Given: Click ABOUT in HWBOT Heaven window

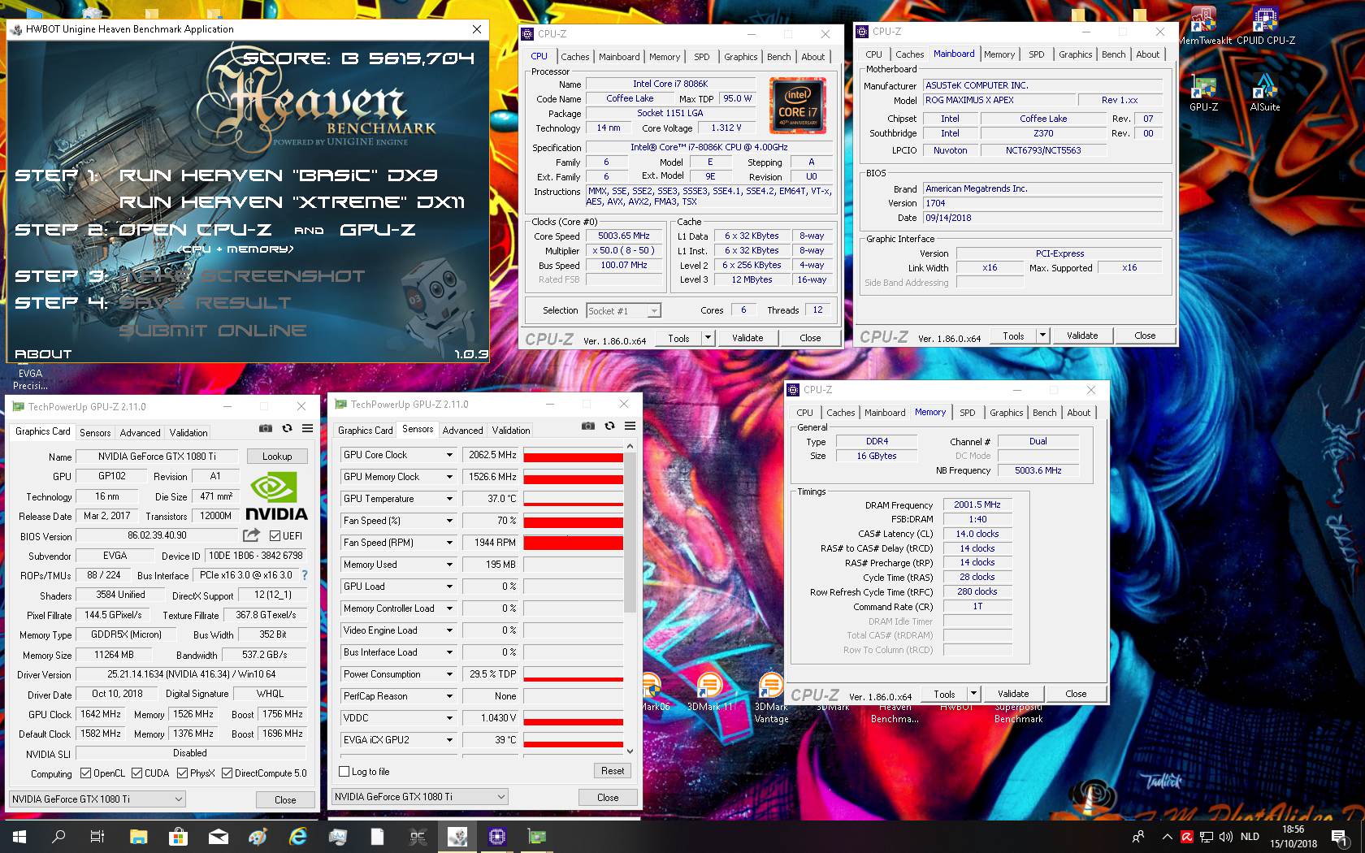Looking at the screenshot, I should (x=43, y=354).
